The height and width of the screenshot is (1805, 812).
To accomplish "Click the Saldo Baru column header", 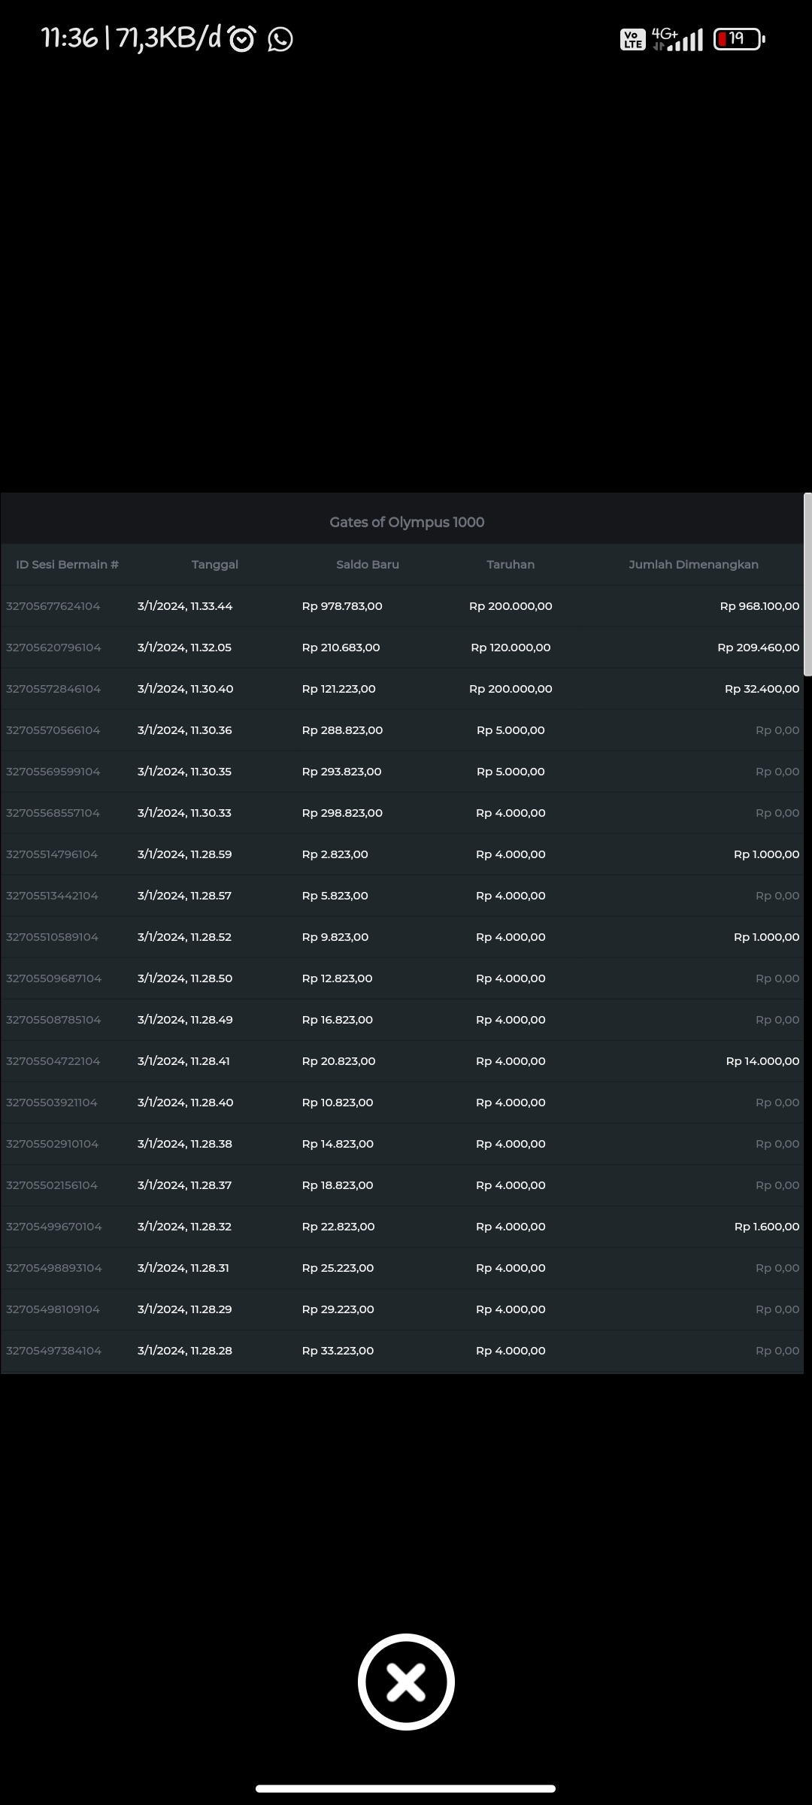I will point(368,565).
